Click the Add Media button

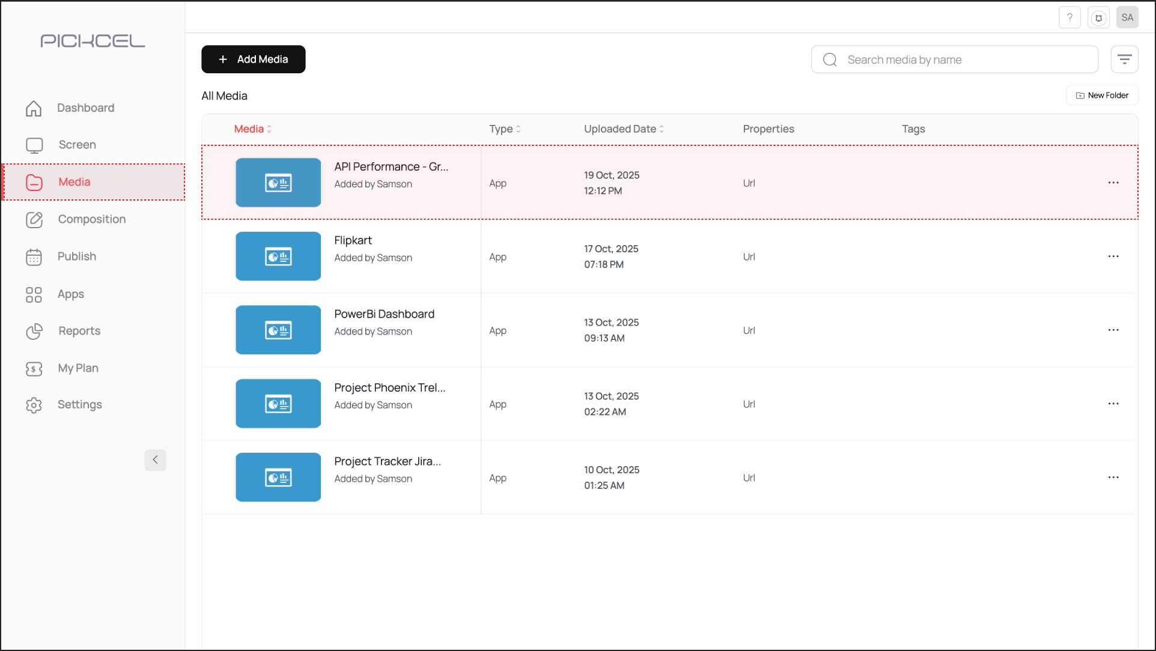[253, 59]
